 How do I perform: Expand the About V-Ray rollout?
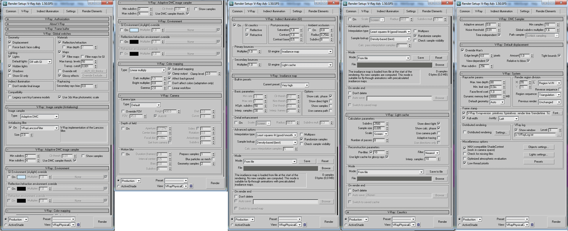click(x=57, y=24)
